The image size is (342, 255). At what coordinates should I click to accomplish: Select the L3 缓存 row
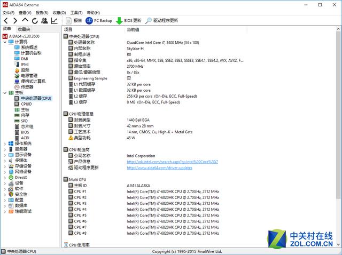coord(125,102)
